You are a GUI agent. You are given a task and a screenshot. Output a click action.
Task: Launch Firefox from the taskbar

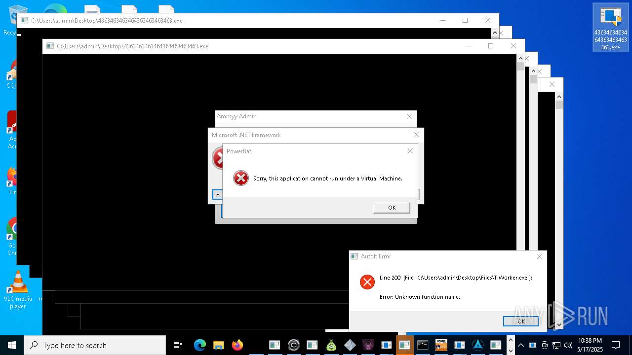[x=237, y=345]
